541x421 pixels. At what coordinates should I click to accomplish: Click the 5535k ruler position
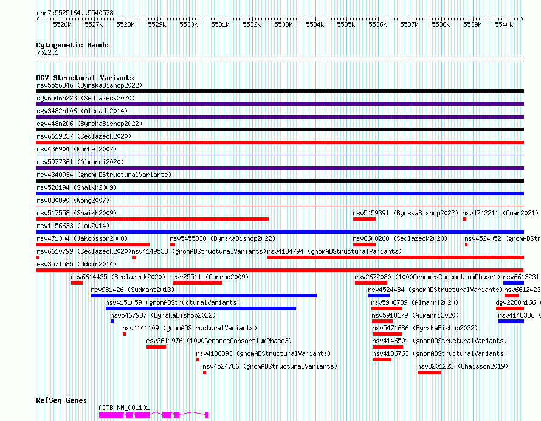(346, 24)
